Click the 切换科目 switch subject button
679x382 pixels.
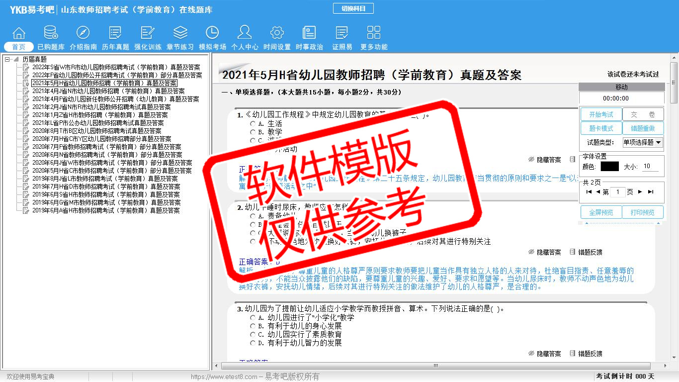353,8
